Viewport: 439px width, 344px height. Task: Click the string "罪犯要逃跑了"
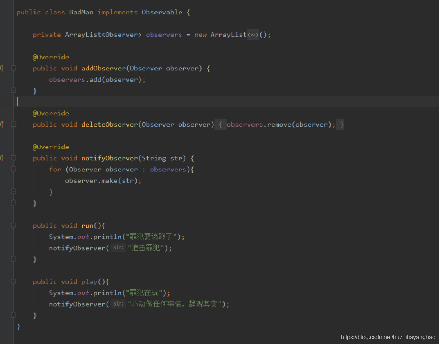tap(151, 237)
